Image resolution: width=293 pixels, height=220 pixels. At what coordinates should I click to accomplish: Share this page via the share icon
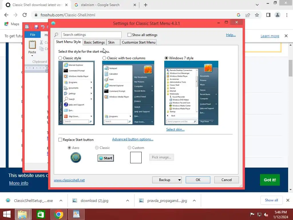pyautogui.click(x=248, y=15)
